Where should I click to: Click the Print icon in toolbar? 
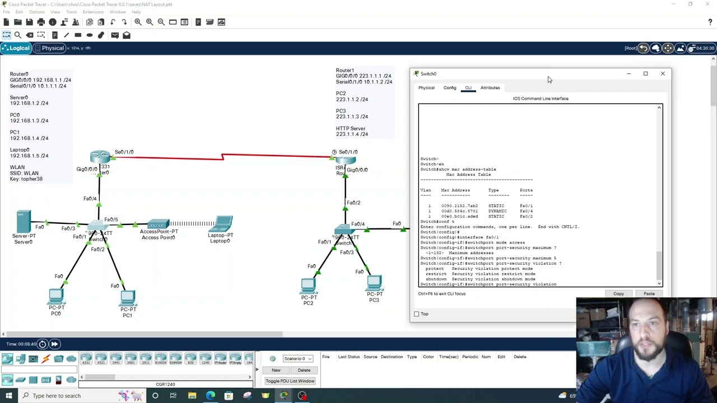click(x=41, y=22)
